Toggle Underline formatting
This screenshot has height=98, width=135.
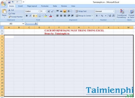34,16
